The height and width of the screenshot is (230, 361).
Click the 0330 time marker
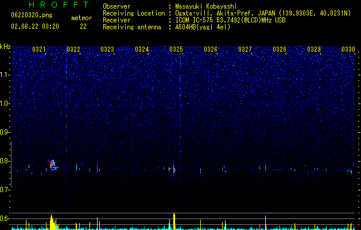pos(348,49)
